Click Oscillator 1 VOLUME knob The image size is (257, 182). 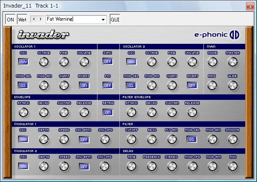click(84, 62)
